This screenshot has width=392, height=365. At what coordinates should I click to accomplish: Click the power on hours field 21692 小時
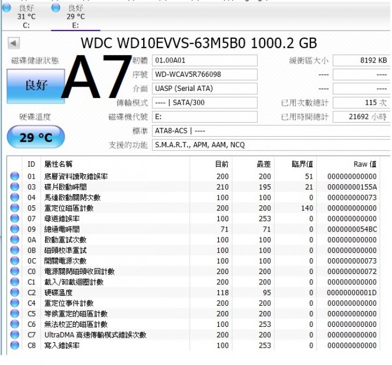coord(362,117)
